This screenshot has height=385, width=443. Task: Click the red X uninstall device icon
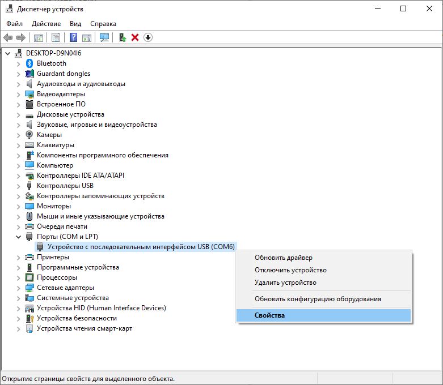pyautogui.click(x=135, y=37)
